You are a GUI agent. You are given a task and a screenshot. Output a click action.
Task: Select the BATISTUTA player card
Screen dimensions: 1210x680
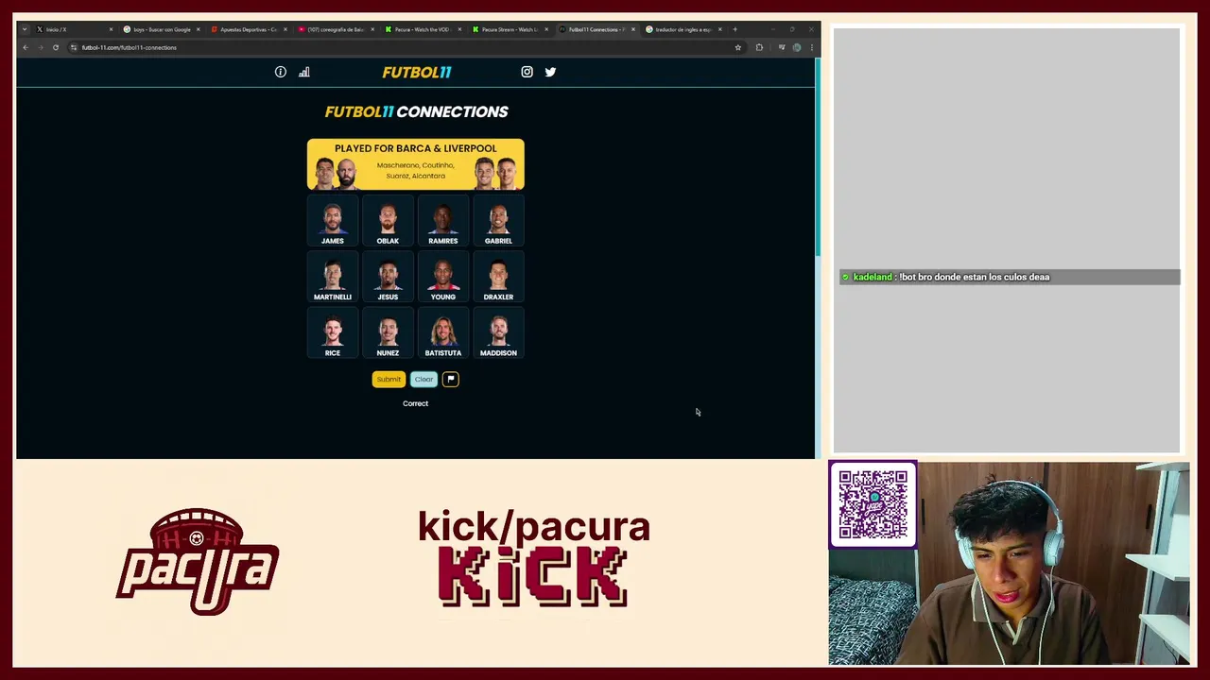(x=443, y=332)
